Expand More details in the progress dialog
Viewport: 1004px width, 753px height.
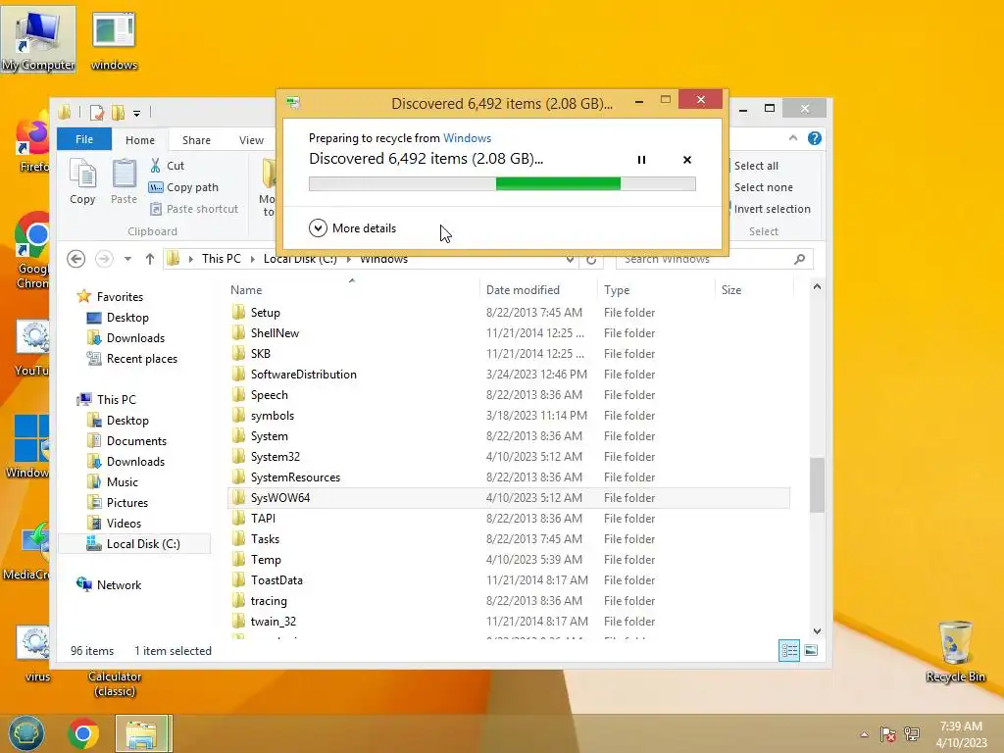point(353,227)
